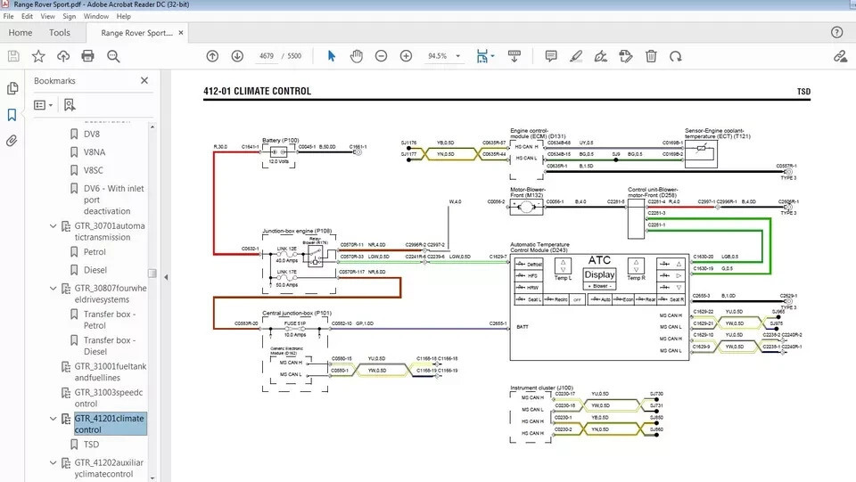856x482 pixels.
Task: Collapse the GTR_30701automatictransmission bookmark
Action: click(53, 227)
